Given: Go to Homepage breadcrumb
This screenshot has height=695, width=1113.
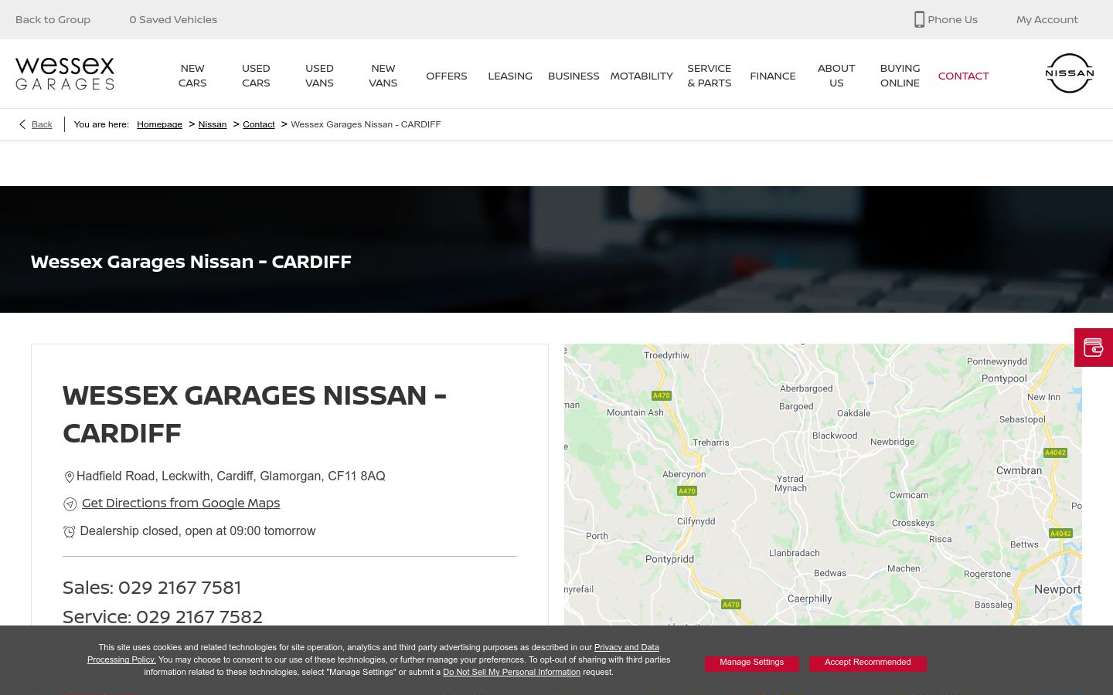Looking at the screenshot, I should pos(159,124).
